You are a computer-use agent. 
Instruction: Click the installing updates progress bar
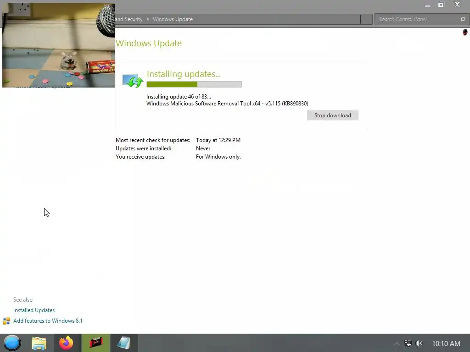click(x=194, y=84)
